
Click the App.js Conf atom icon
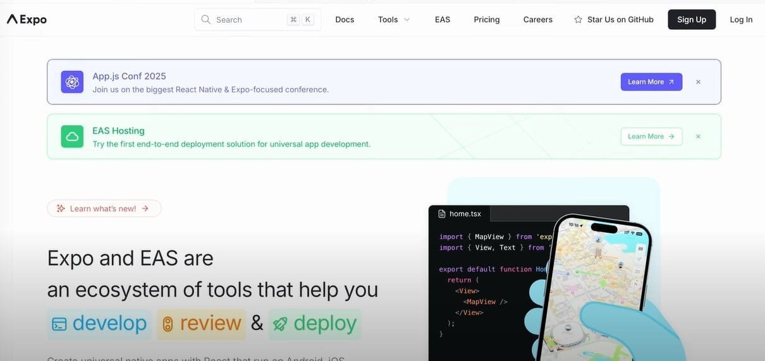pos(72,82)
